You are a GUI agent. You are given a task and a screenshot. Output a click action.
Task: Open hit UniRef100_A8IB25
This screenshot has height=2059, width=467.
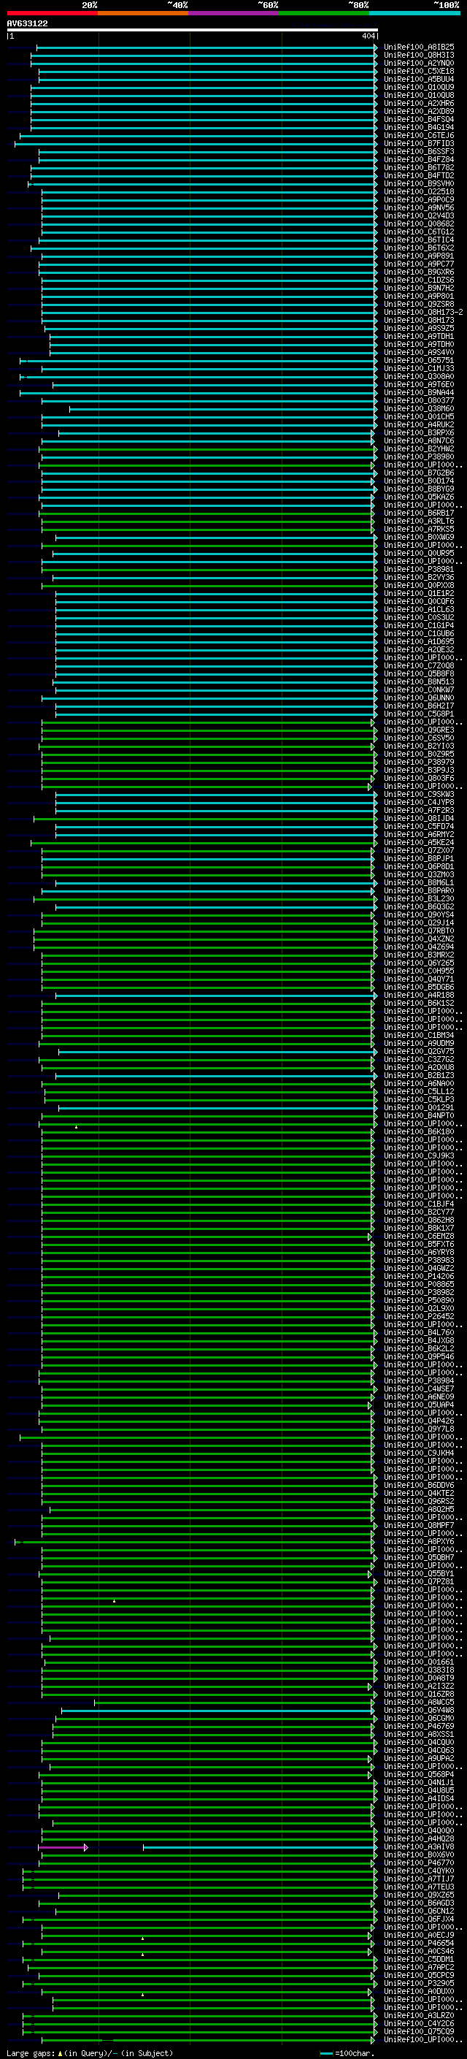pos(419,47)
